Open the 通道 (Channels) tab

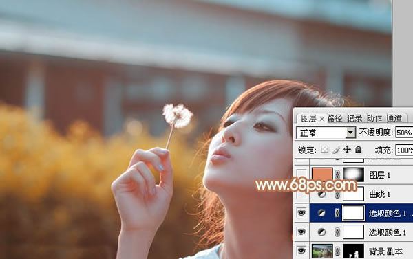(394, 118)
